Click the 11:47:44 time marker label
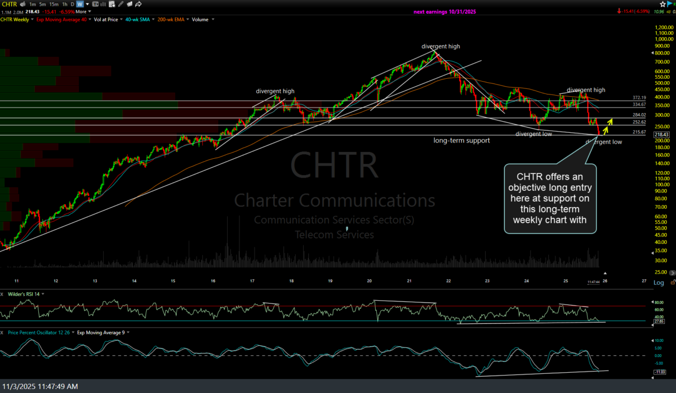This screenshot has height=393, width=676. click(593, 282)
